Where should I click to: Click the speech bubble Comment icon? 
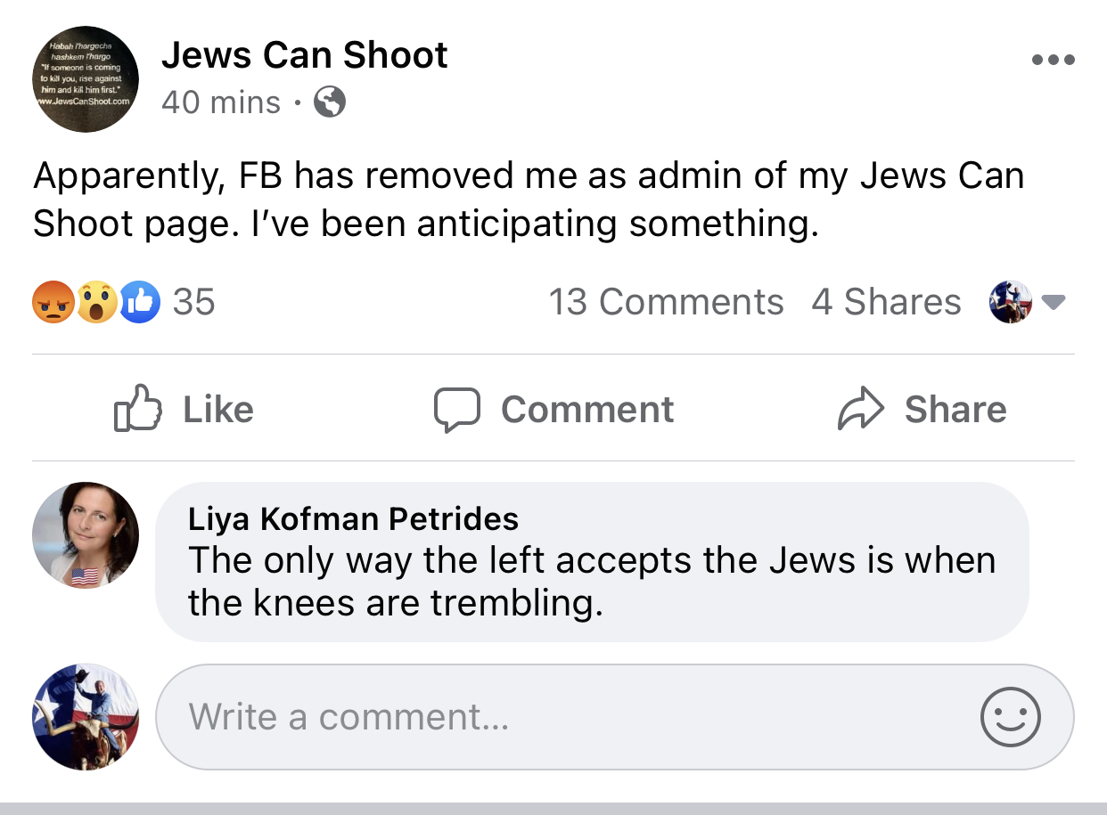(x=457, y=410)
